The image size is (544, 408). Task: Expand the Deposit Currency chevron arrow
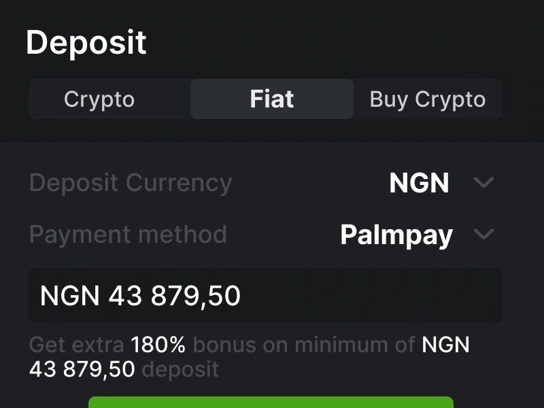click(x=483, y=183)
